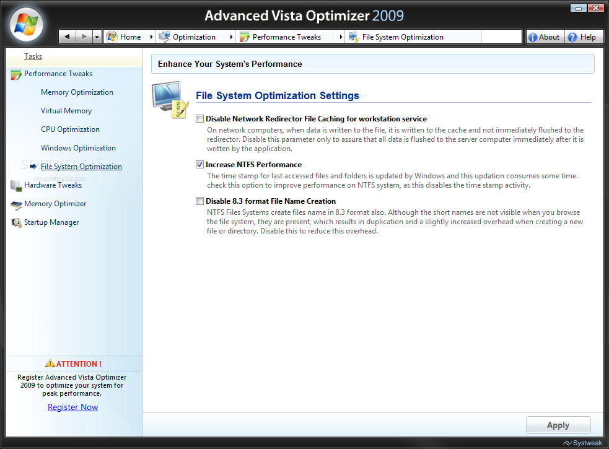Click the Systweak logo in status bar

coord(583,443)
